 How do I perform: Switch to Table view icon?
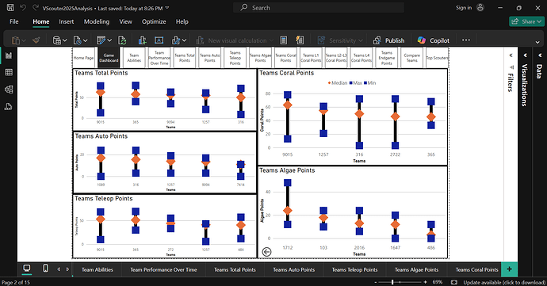click(9, 72)
